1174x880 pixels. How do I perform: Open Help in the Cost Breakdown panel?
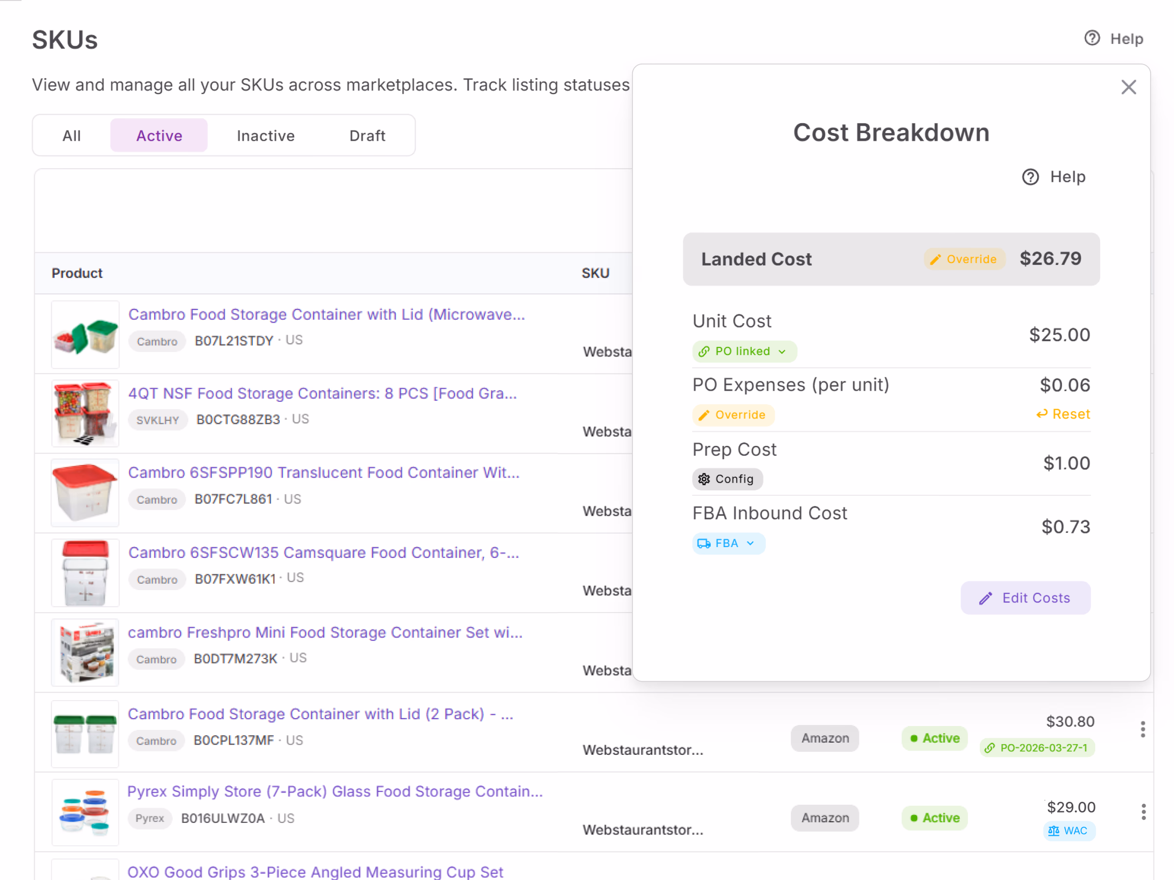coord(1054,176)
